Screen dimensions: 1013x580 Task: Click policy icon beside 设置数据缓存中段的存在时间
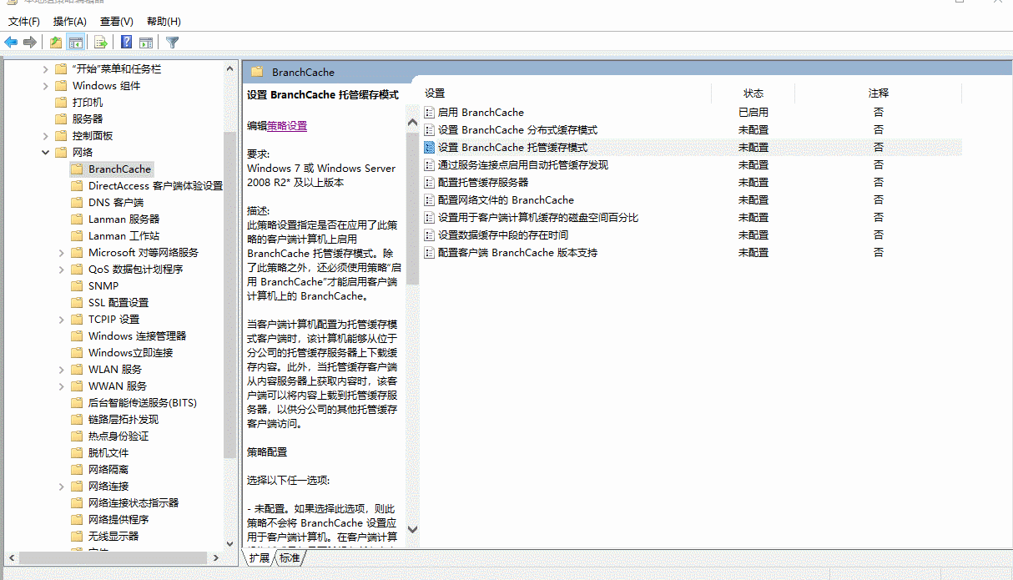[x=430, y=235]
